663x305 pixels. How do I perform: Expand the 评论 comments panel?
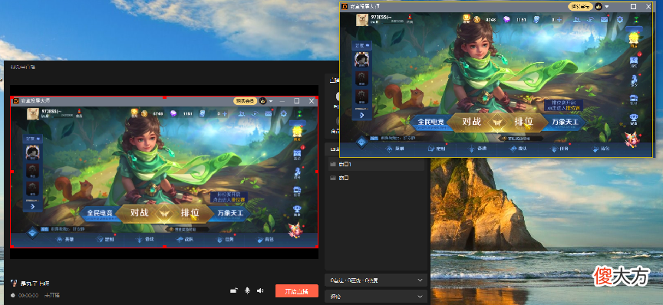[x=376, y=297]
